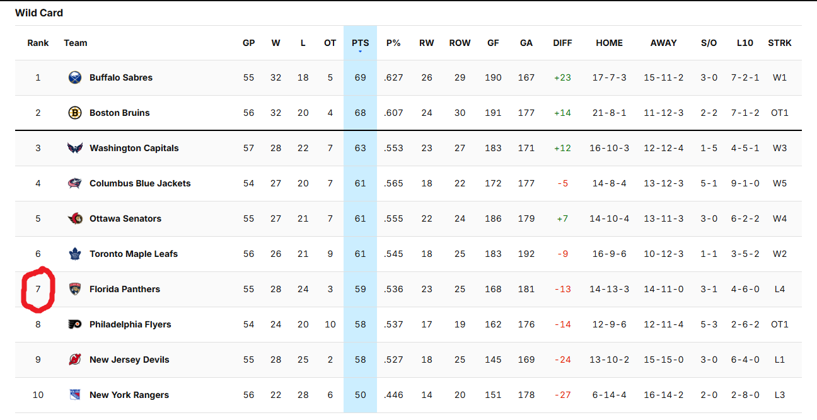Sort table by DIFF column header
Screen dimensions: 817x420
click(562, 43)
